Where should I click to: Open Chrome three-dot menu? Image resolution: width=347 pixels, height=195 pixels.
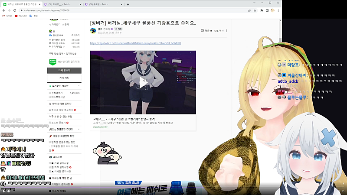click(278, 10)
